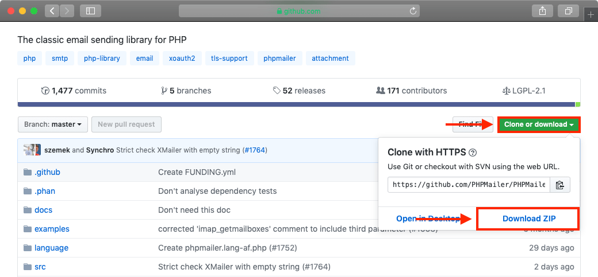Expand the Clone or download menu
This screenshot has height=277, width=598.
tap(539, 124)
